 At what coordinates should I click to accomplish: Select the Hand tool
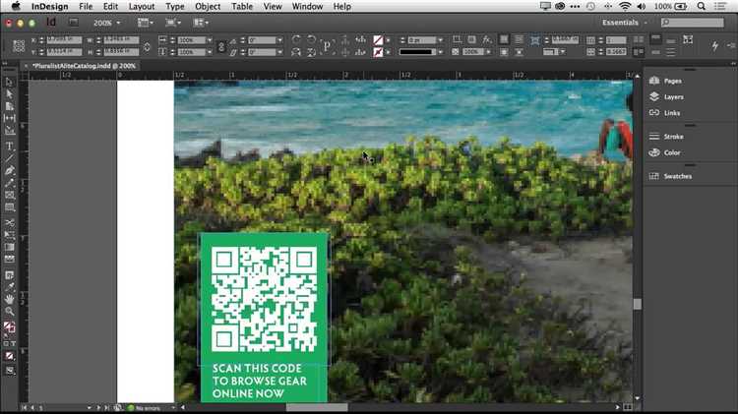click(9, 299)
